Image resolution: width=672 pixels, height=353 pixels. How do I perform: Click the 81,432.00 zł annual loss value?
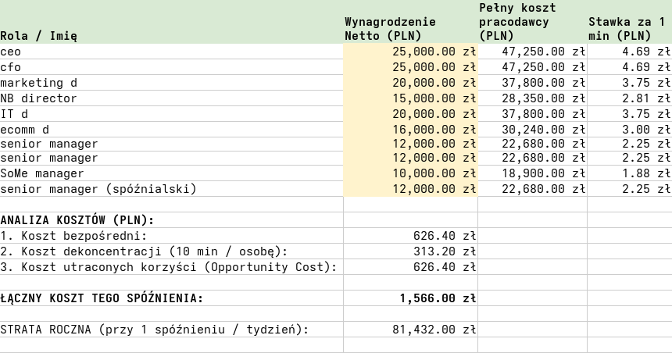[434, 330]
